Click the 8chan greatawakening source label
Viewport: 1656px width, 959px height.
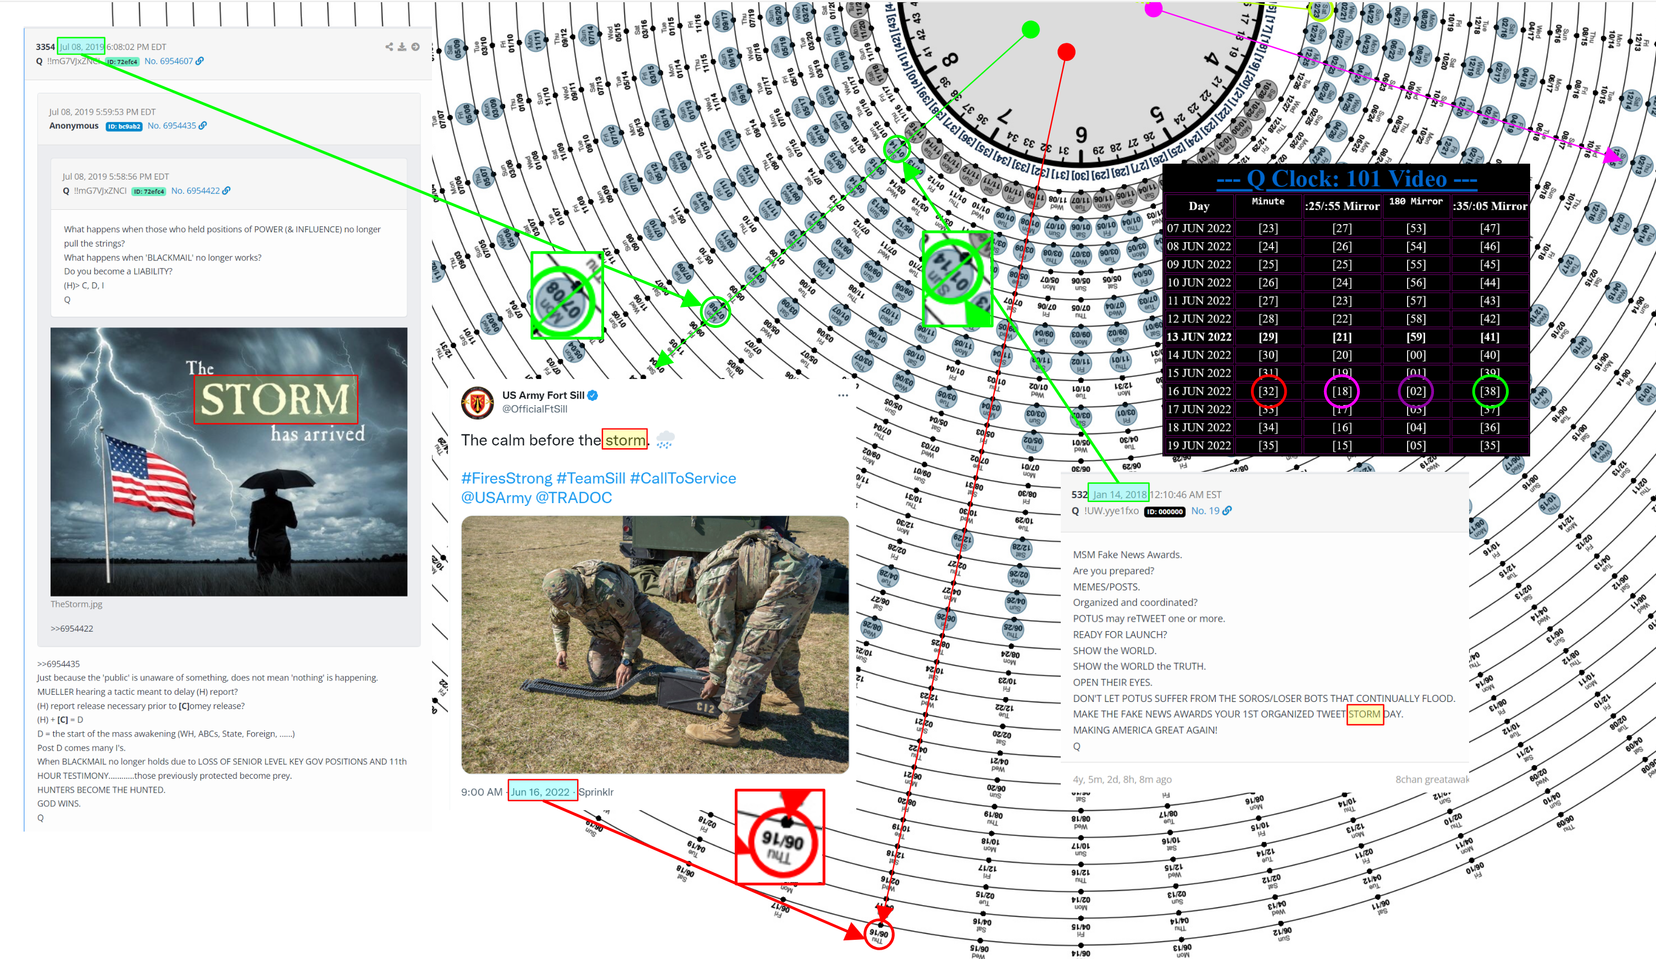(1432, 780)
